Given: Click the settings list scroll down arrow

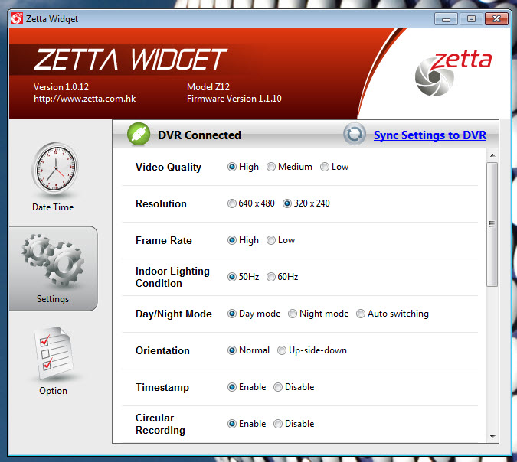Looking at the screenshot, I should [492, 437].
